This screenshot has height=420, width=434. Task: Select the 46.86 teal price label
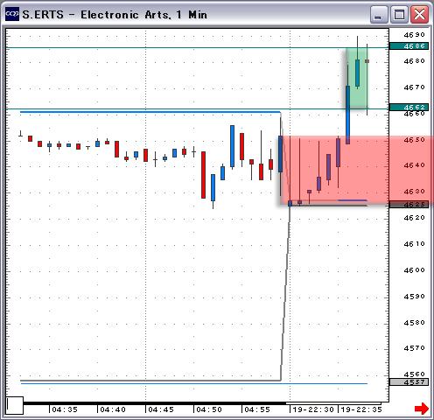pos(409,46)
